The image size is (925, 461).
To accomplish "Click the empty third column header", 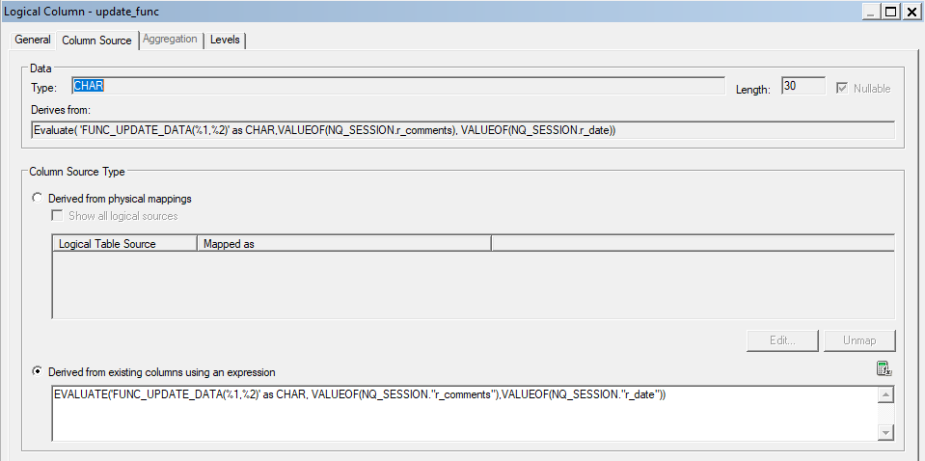I will 694,243.
